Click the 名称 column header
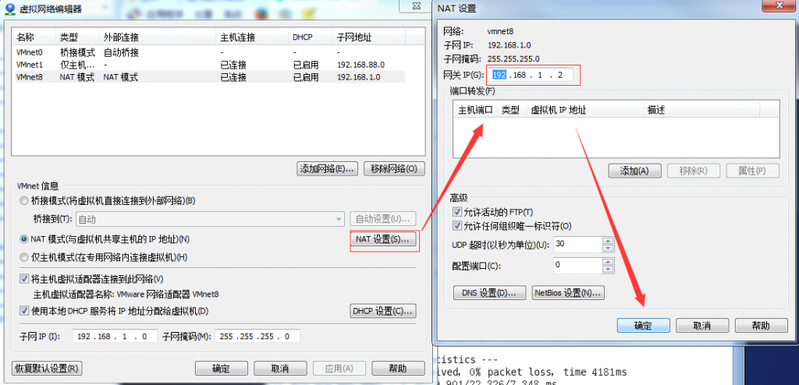The image size is (799, 385). pyautogui.click(x=34, y=37)
